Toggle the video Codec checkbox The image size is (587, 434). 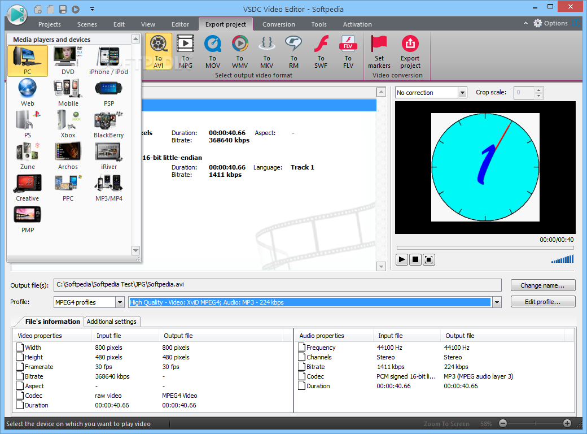(x=20, y=396)
